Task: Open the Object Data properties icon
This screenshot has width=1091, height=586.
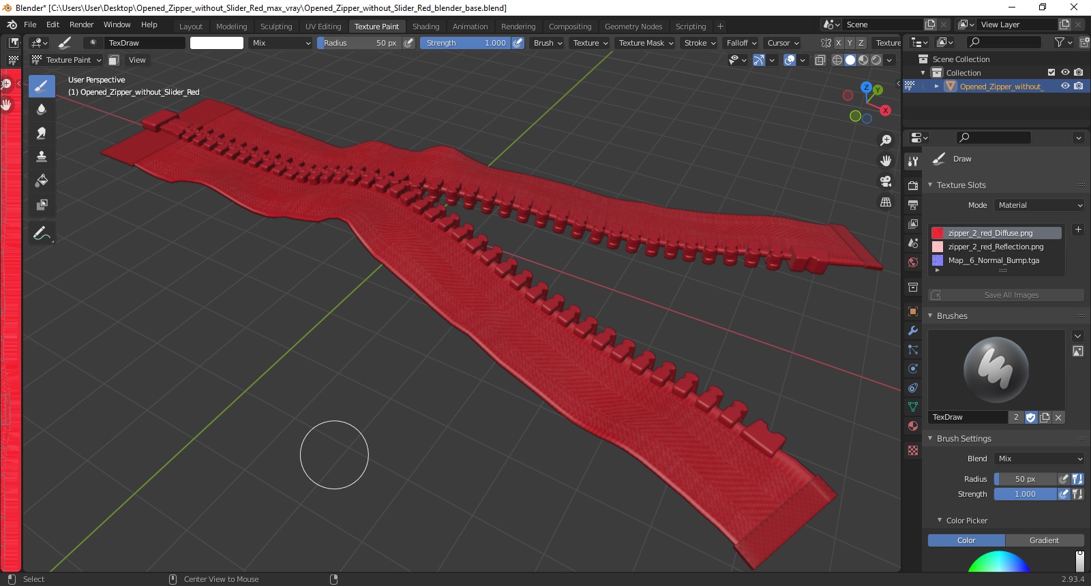Action: coord(913,407)
